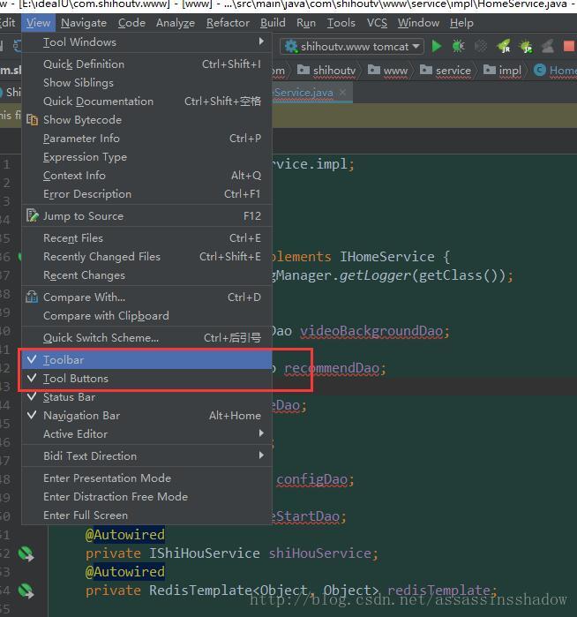Open the Help menu

coord(461,23)
